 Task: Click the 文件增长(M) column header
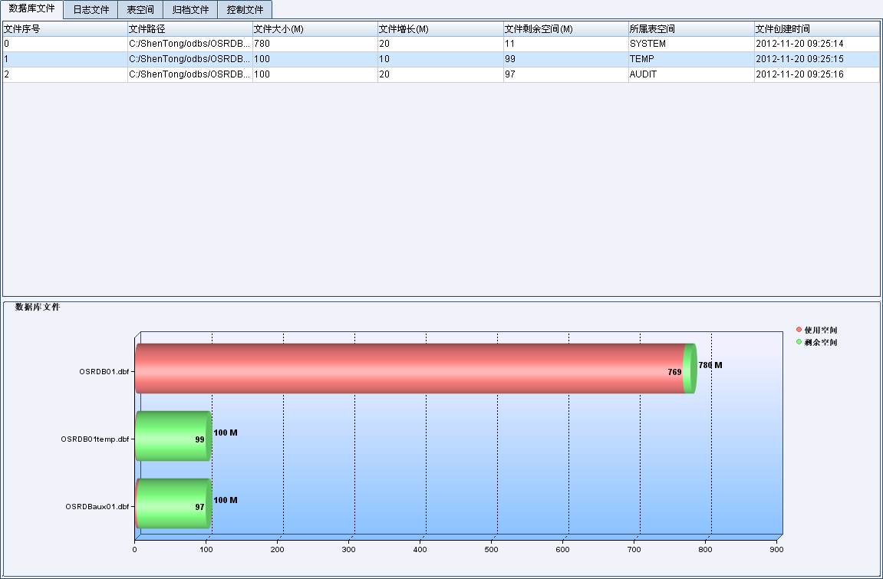[440, 29]
